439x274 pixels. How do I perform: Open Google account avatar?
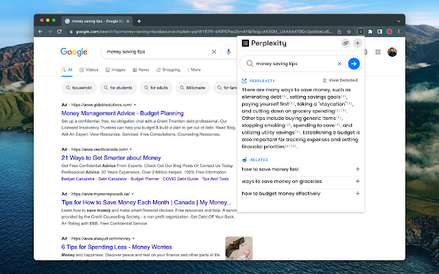point(392,52)
